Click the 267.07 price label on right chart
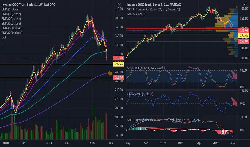 tap(244, 41)
